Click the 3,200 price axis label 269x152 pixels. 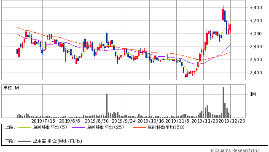click(256, 21)
